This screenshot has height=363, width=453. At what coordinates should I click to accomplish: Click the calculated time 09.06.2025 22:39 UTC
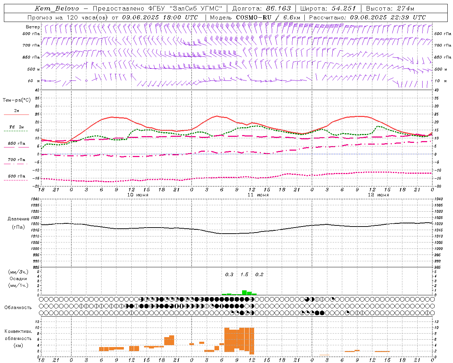click(388, 17)
